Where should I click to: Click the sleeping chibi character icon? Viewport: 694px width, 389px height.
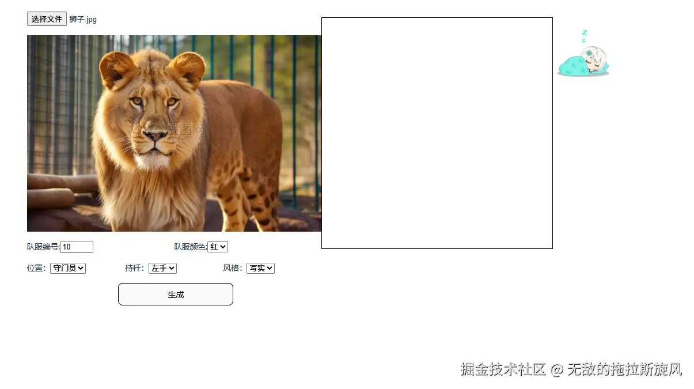pyautogui.click(x=583, y=61)
